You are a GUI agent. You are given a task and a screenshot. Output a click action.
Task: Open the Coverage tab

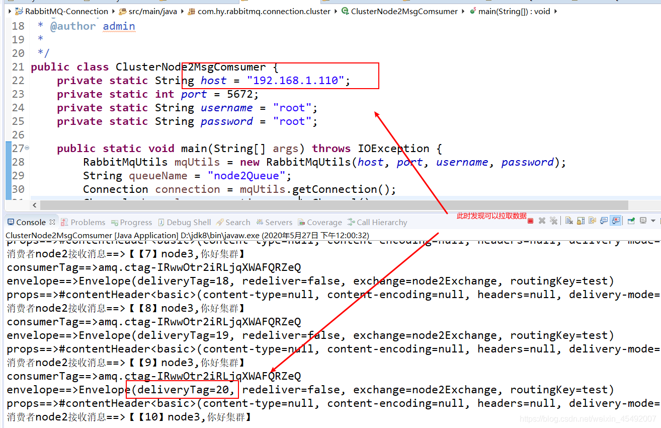(320, 222)
